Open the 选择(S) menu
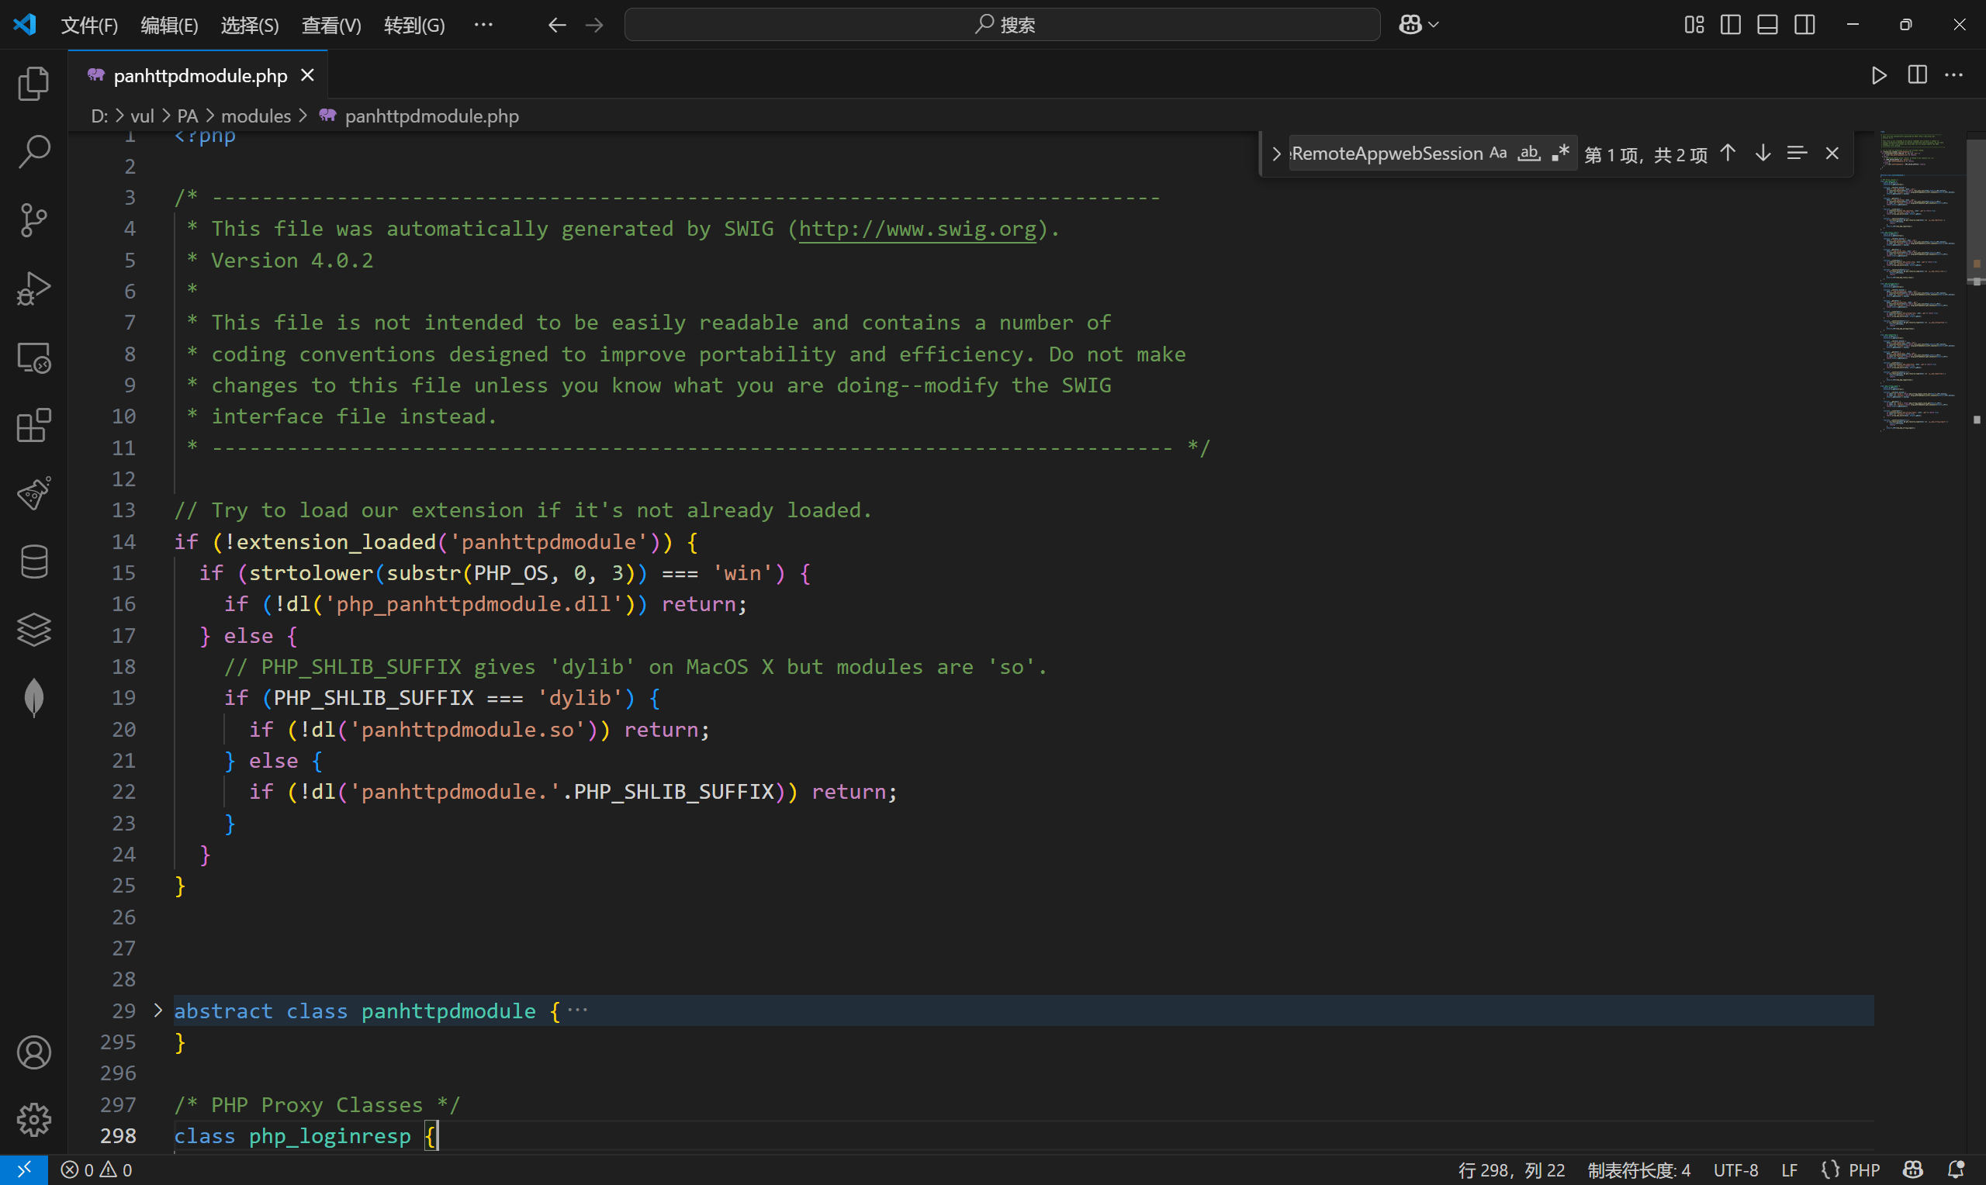The image size is (1986, 1185). click(x=250, y=25)
